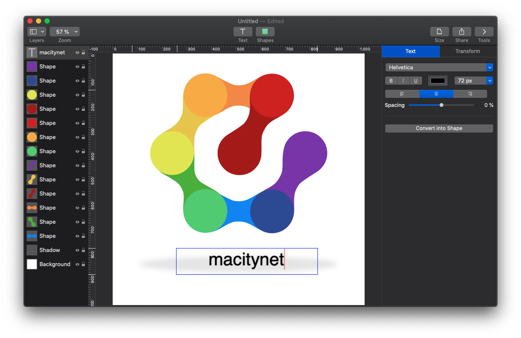Toggle Underline text formatting
The height and width of the screenshot is (338, 521).
click(x=416, y=81)
